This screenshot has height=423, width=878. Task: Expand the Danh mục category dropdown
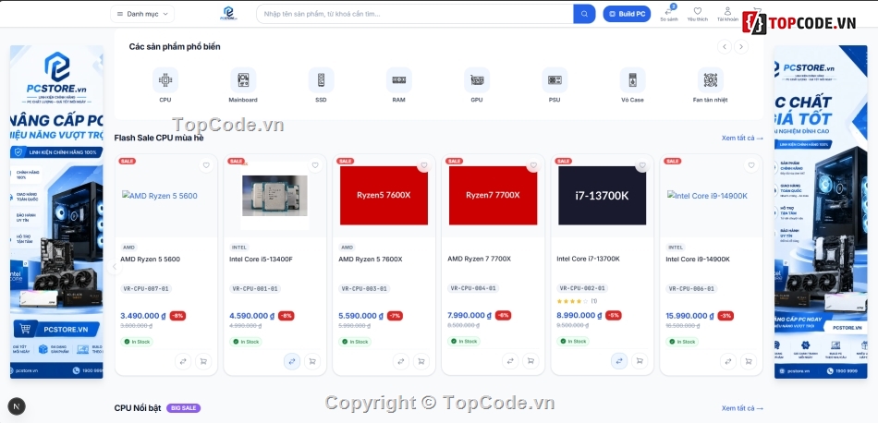tap(142, 14)
